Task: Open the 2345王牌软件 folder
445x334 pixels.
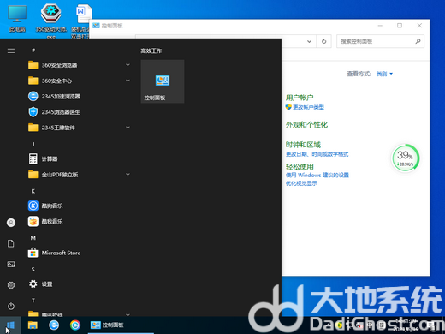Action: point(79,128)
